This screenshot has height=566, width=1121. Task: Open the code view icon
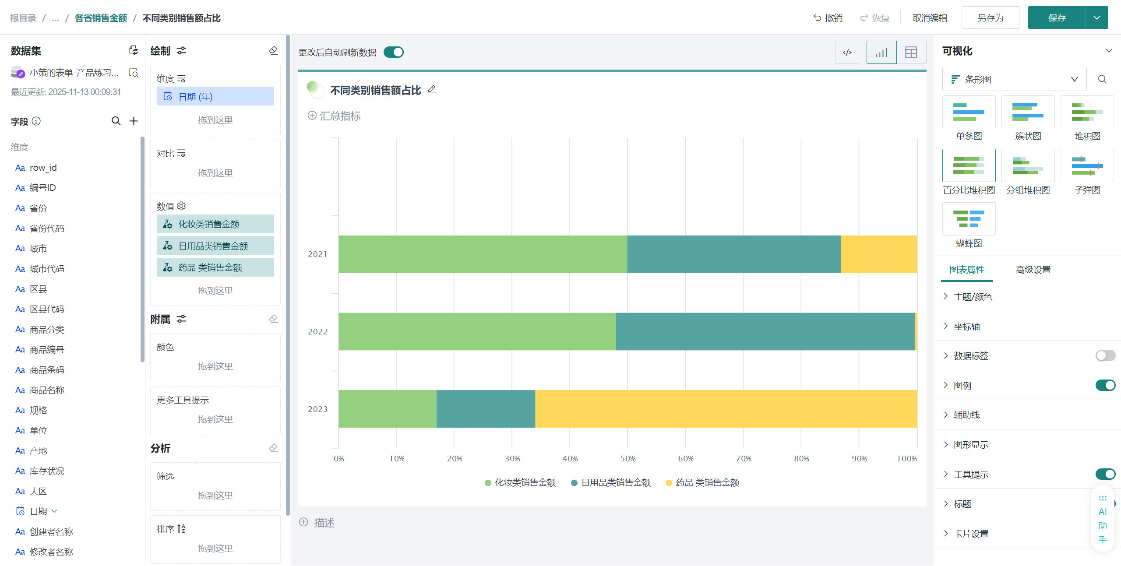tap(847, 53)
